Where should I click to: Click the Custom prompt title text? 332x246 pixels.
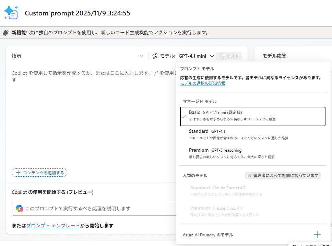(x=77, y=13)
